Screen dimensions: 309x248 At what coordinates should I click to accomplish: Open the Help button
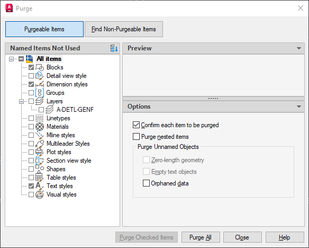coord(285,237)
